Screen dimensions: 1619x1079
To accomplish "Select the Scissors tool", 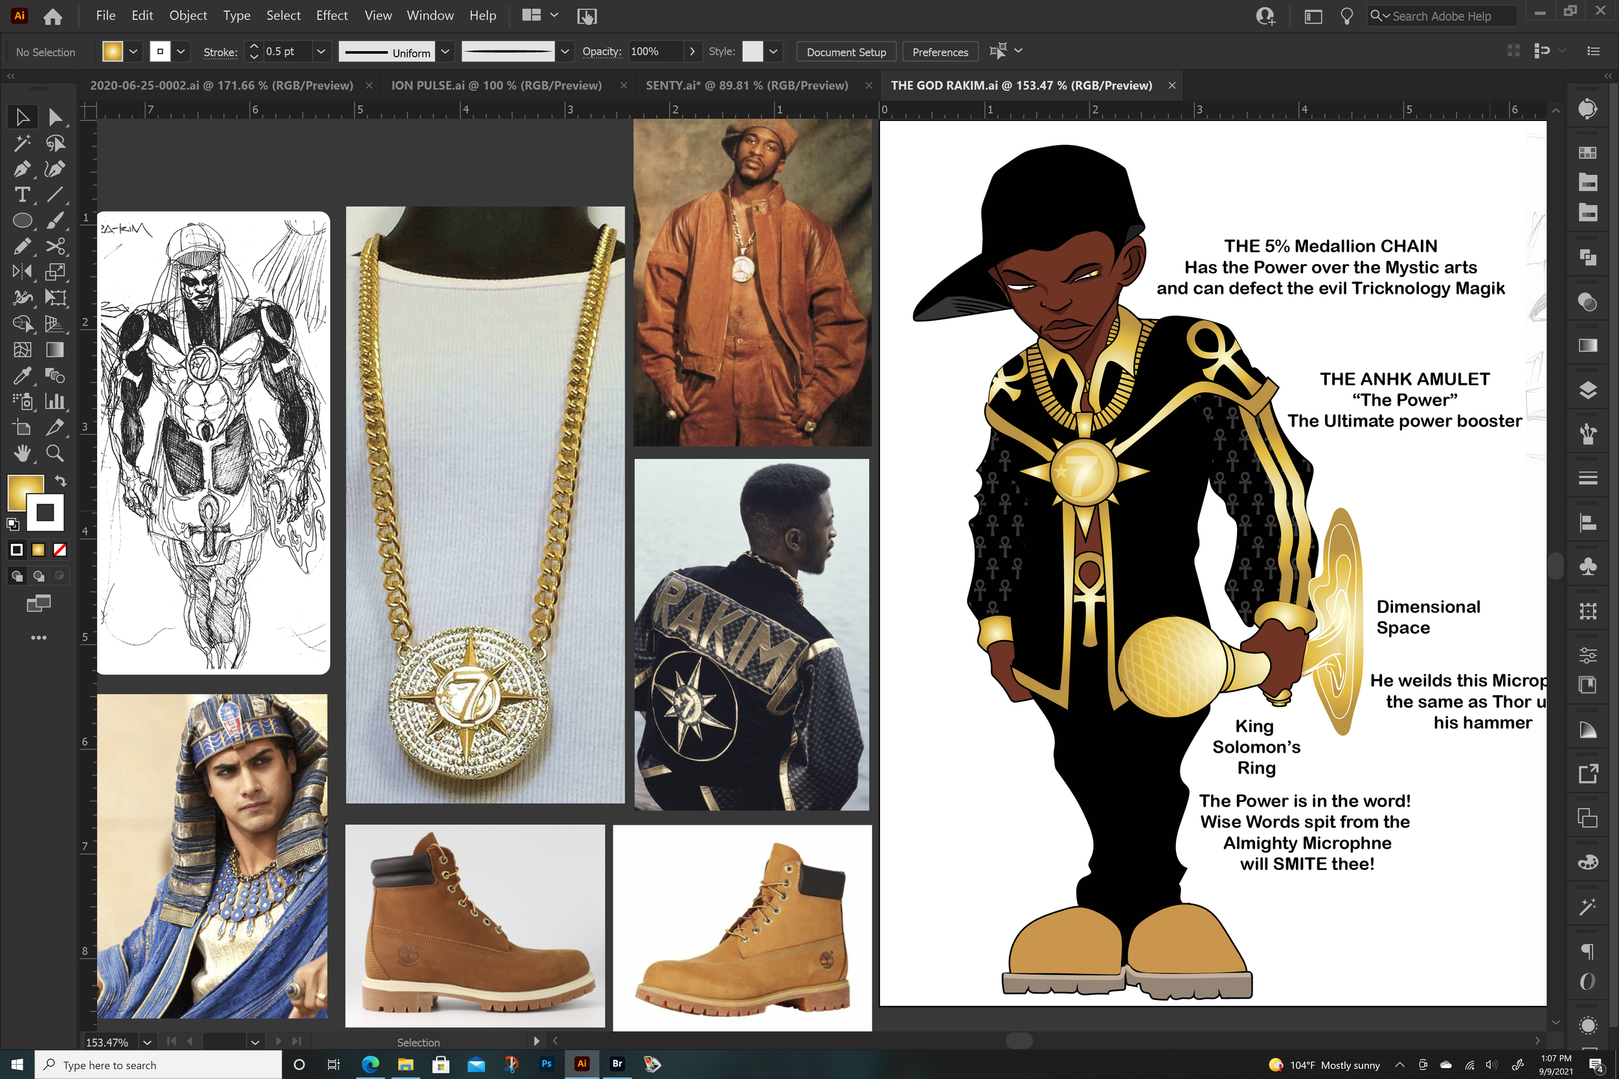I will pyautogui.click(x=55, y=247).
